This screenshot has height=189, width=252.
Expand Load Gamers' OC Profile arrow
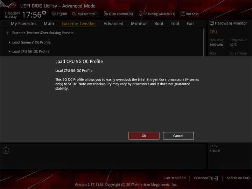click(9, 42)
